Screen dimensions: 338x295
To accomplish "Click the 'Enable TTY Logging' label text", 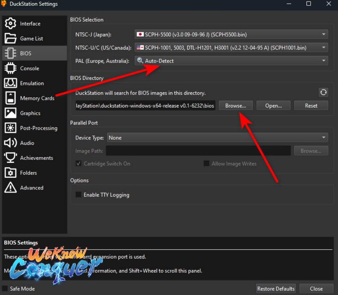I will pos(107,195).
